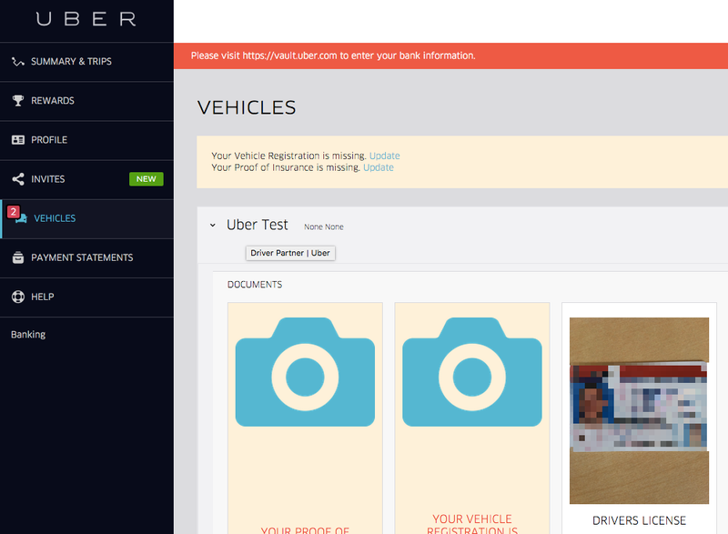Viewport: 728px width, 534px height.
Task: Go to Rewards section
Action: coord(86,101)
